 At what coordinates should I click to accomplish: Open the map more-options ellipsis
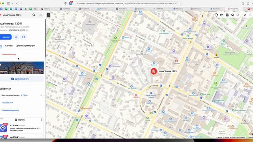point(250,15)
